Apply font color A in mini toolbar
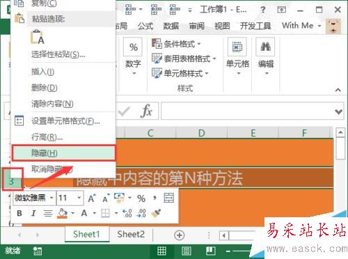 click(x=84, y=213)
